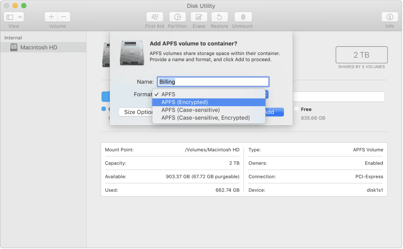Add a volume with the plus button
Screen dimensions: 403x249
tap(51, 17)
